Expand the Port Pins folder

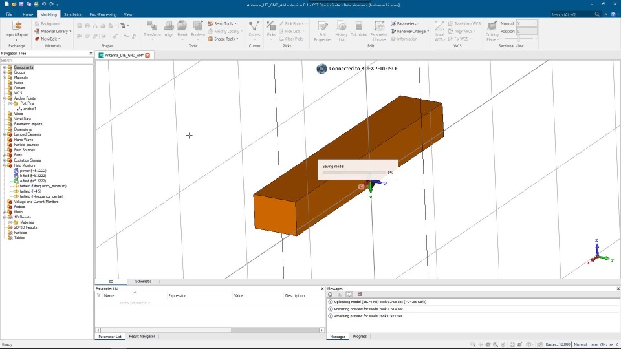pyautogui.click(x=10, y=103)
